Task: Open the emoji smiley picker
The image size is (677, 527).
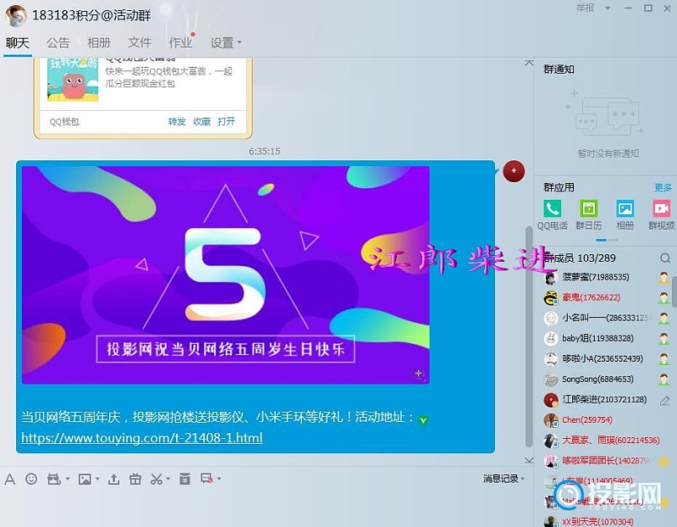Action: click(x=31, y=480)
